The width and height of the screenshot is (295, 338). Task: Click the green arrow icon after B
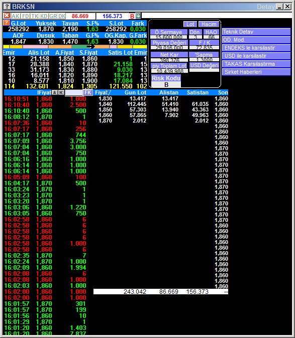coord(138,16)
